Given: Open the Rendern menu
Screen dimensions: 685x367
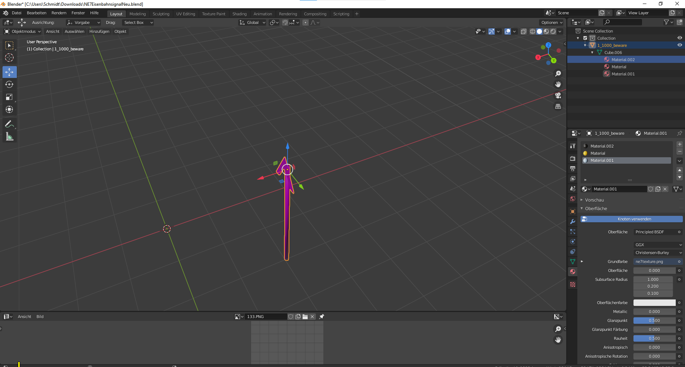Looking at the screenshot, I should pos(59,13).
